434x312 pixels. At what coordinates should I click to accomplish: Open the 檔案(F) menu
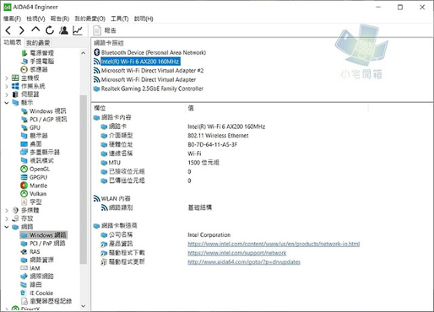12,18
